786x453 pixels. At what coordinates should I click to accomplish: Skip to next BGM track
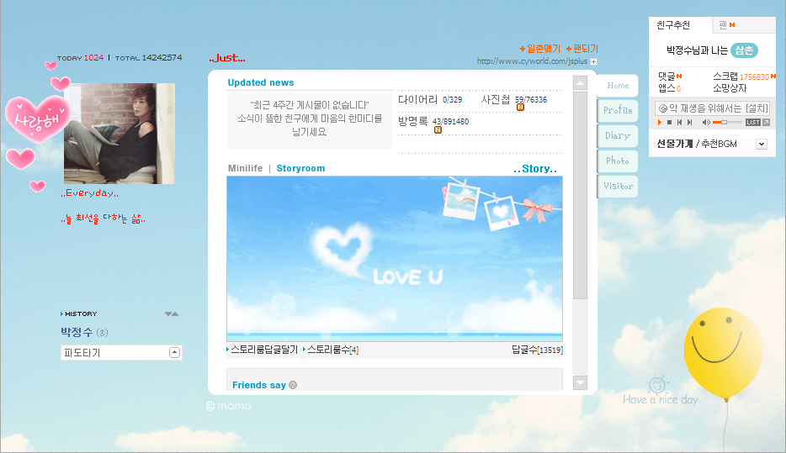(x=690, y=122)
